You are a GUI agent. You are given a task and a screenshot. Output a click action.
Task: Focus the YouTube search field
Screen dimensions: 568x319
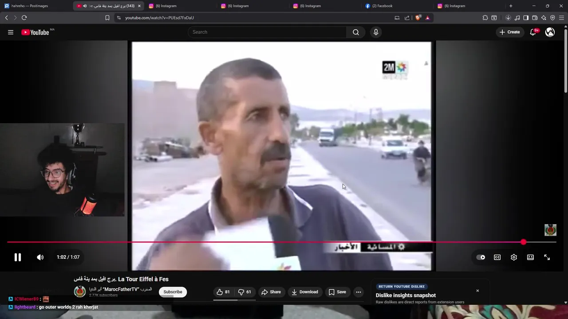[267, 32]
